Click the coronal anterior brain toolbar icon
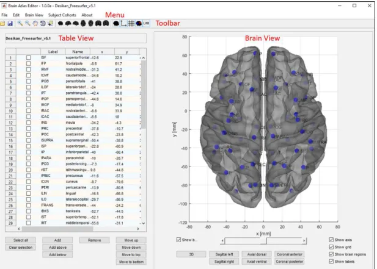 point(98,24)
